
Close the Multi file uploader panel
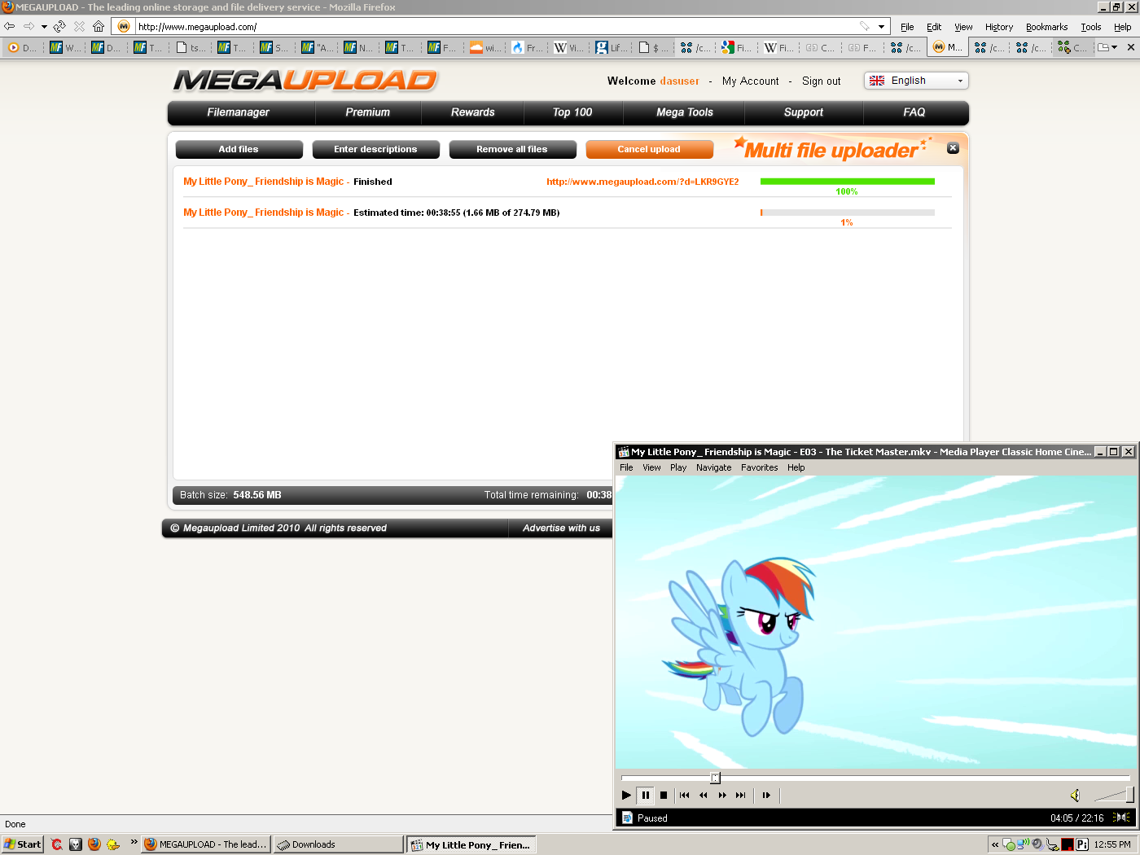click(953, 148)
